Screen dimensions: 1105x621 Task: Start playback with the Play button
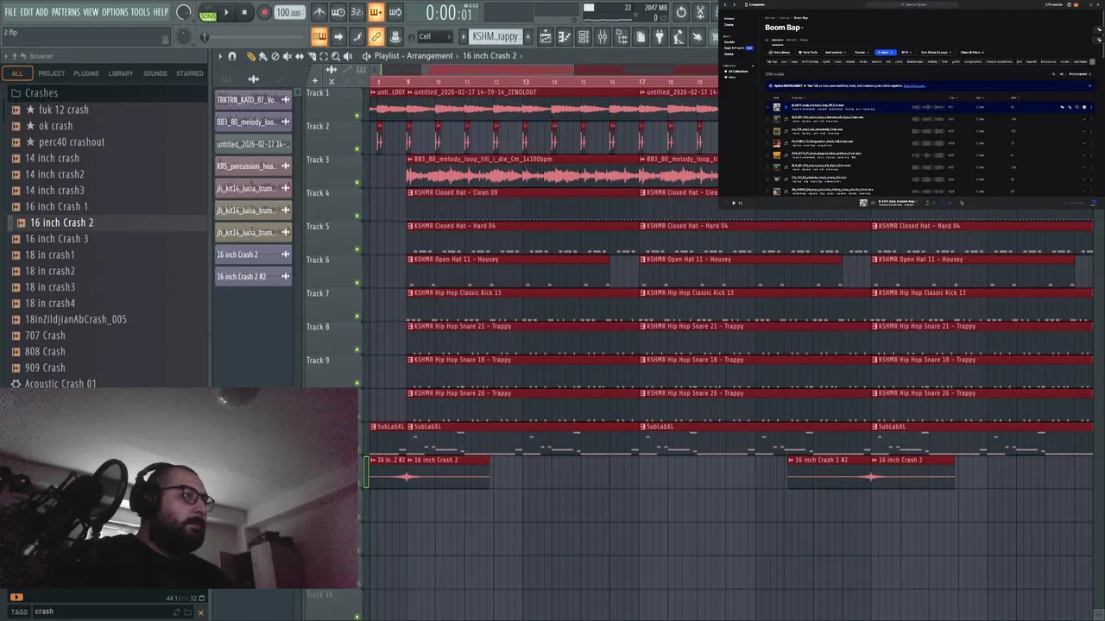226,12
